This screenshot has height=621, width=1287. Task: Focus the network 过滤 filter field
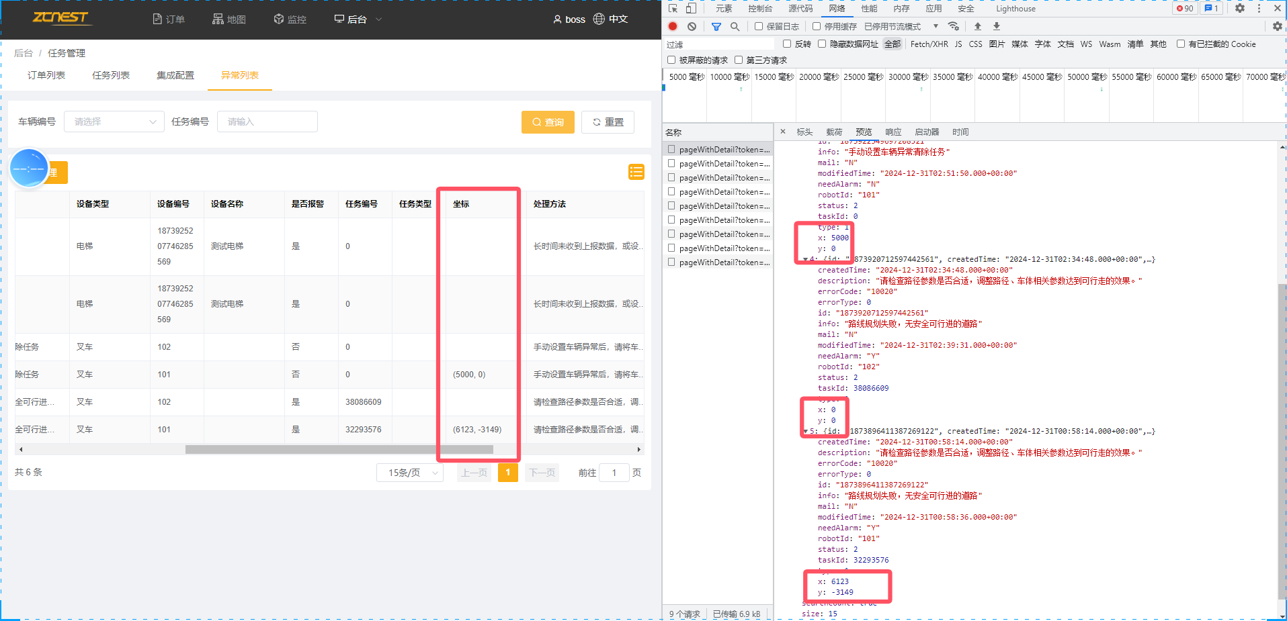(x=719, y=44)
